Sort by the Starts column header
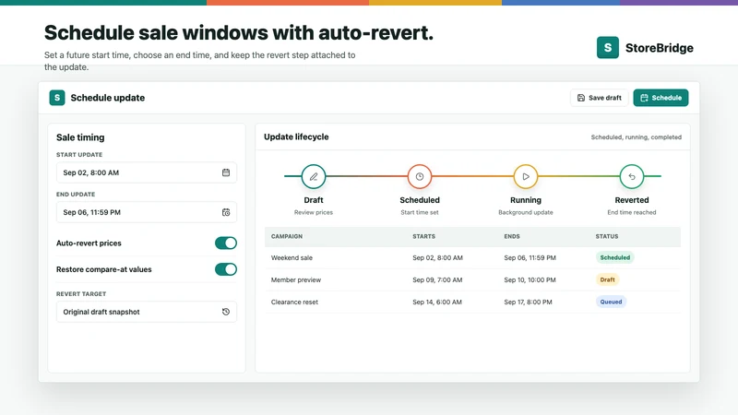The width and height of the screenshot is (738, 415). click(x=423, y=236)
